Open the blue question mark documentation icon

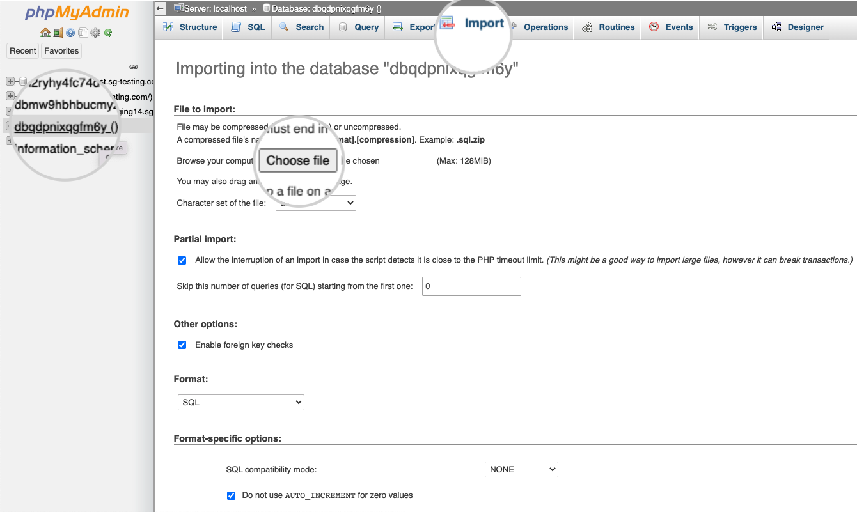pyautogui.click(x=70, y=33)
